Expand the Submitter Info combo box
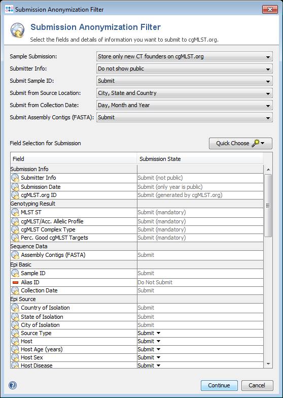The width and height of the screenshot is (283, 398). [185, 69]
